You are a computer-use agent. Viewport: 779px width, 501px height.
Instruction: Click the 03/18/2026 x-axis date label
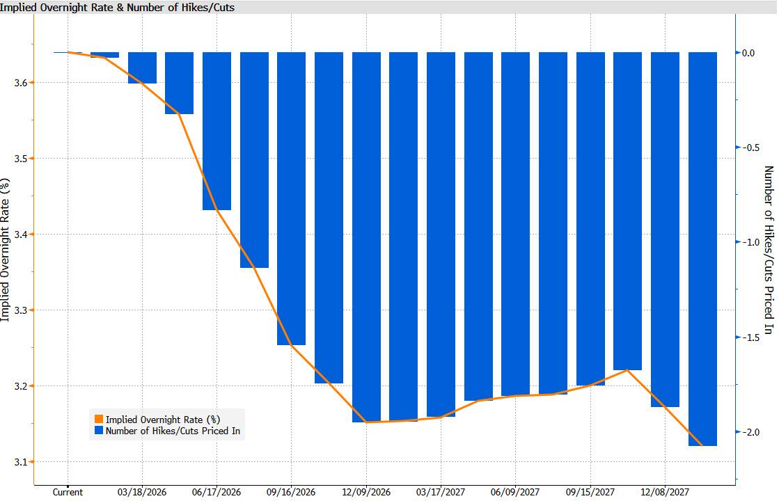[142, 492]
